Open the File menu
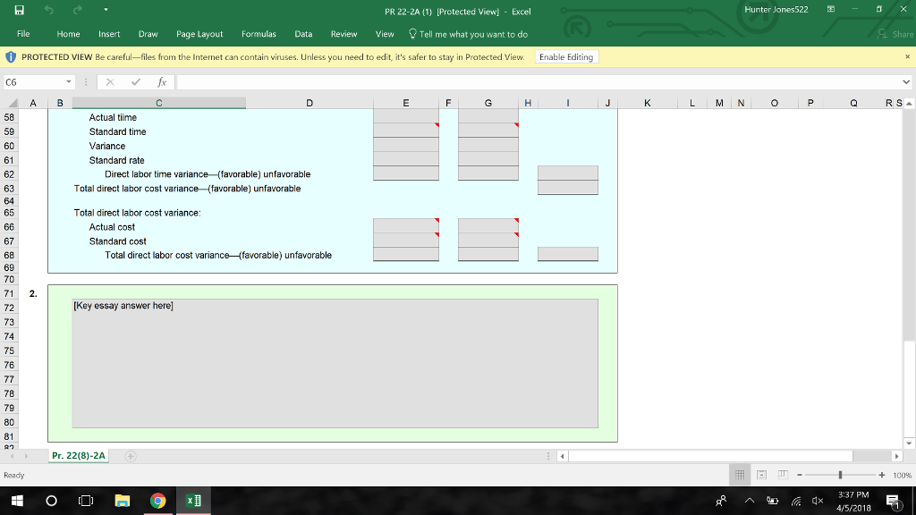This screenshot has width=916, height=515. (x=23, y=34)
